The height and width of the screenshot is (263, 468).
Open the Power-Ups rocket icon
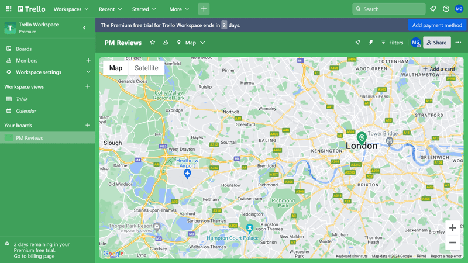[x=358, y=43]
